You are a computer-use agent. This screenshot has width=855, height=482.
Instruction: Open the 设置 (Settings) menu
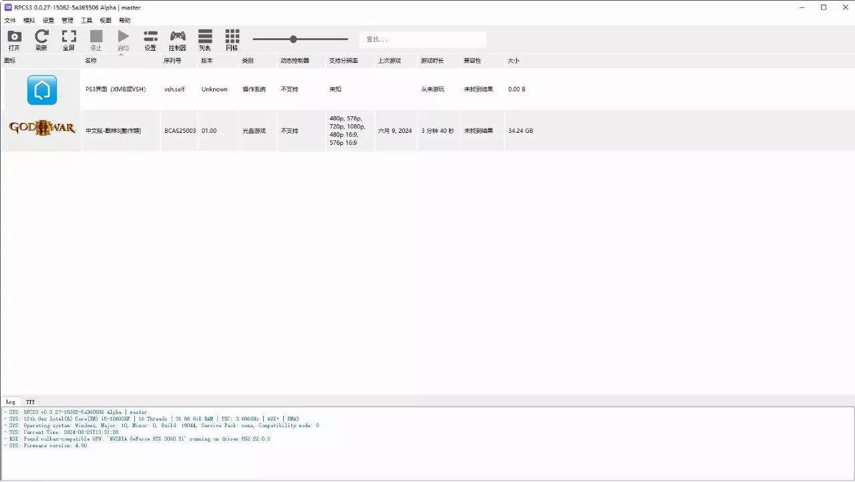48,21
